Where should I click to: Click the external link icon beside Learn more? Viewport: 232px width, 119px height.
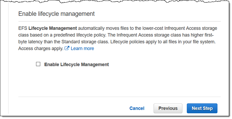[x=67, y=48]
